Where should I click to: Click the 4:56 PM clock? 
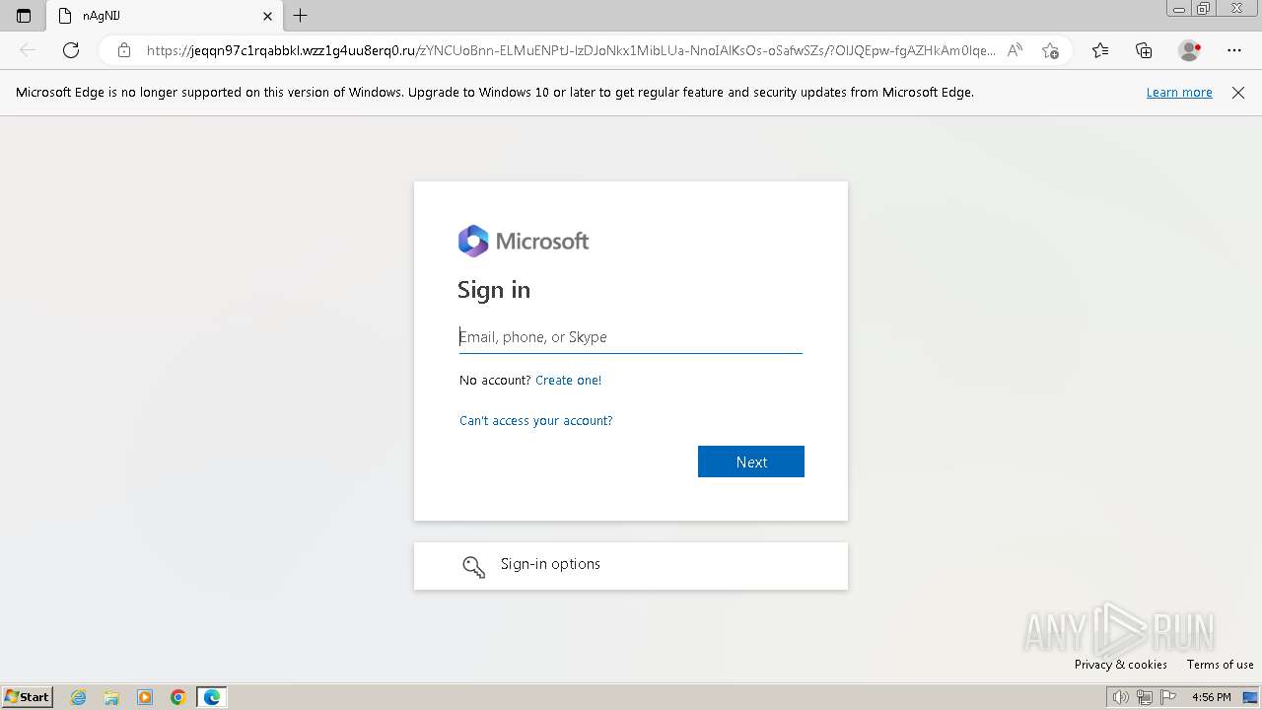[1211, 697]
